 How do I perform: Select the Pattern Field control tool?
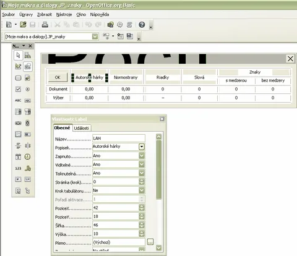click(x=27, y=179)
